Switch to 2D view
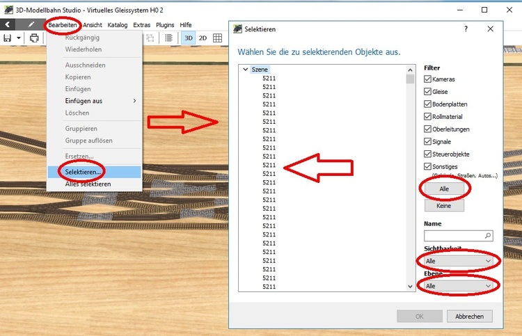Image resolution: width=522 pixels, height=336 pixels. click(203, 38)
